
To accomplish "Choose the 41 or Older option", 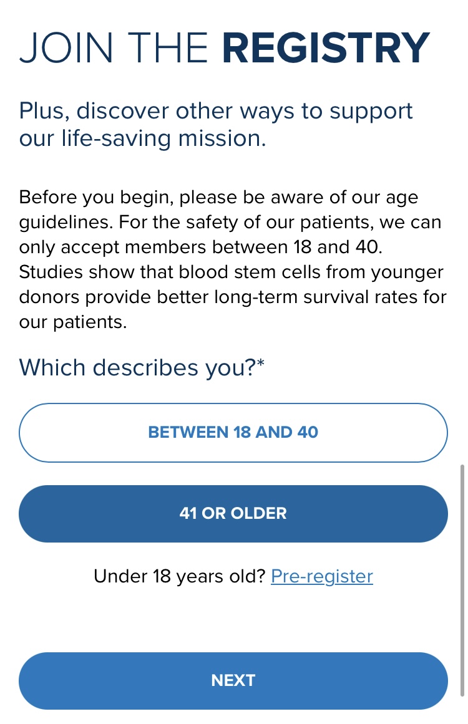I will click(233, 513).
